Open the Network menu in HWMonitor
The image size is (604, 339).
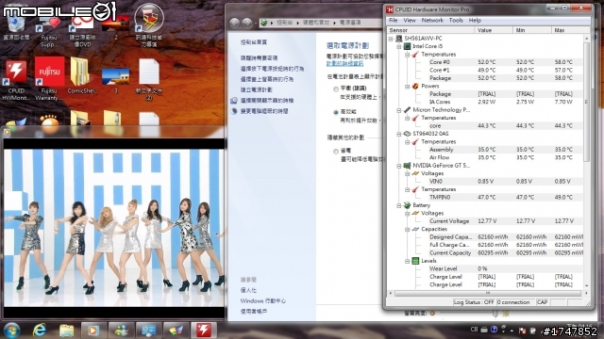tap(432, 21)
